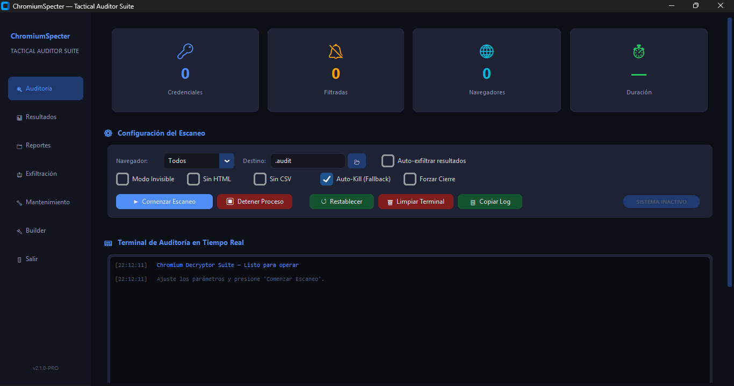Open the folder browse button next to Destino
The height and width of the screenshot is (386, 734).
point(357,161)
